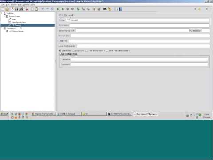Viewport: 213px width, 160px height.
Task: Select the put(STOR) radio button
Action: pos(73,51)
